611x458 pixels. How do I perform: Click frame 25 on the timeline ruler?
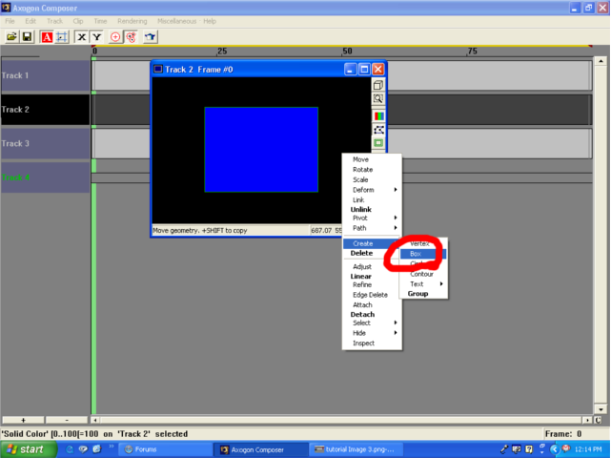[222, 52]
